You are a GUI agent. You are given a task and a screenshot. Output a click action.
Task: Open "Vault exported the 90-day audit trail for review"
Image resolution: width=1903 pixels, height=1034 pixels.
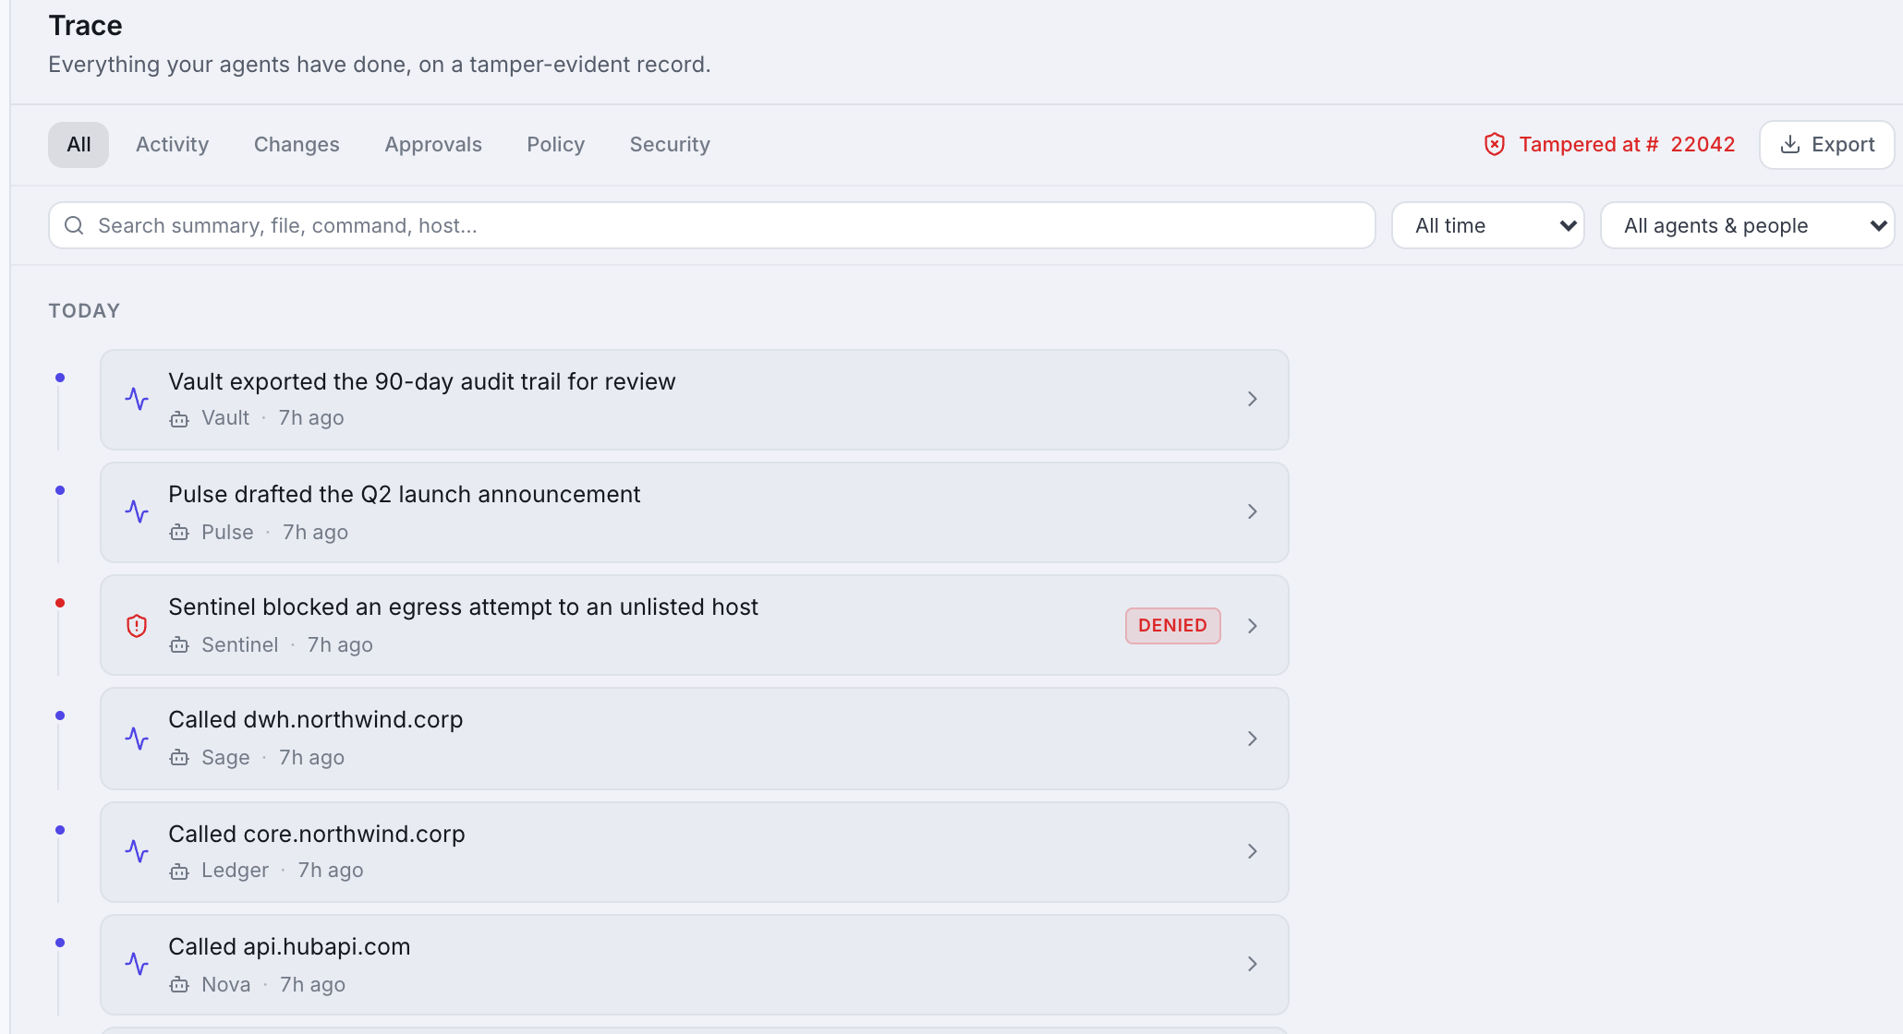point(422,381)
